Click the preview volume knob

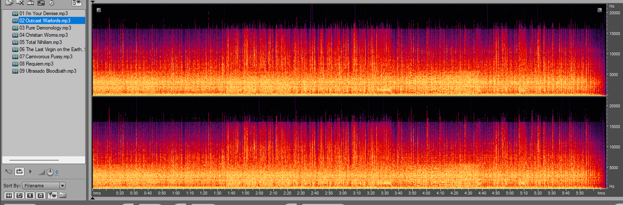(x=50, y=172)
